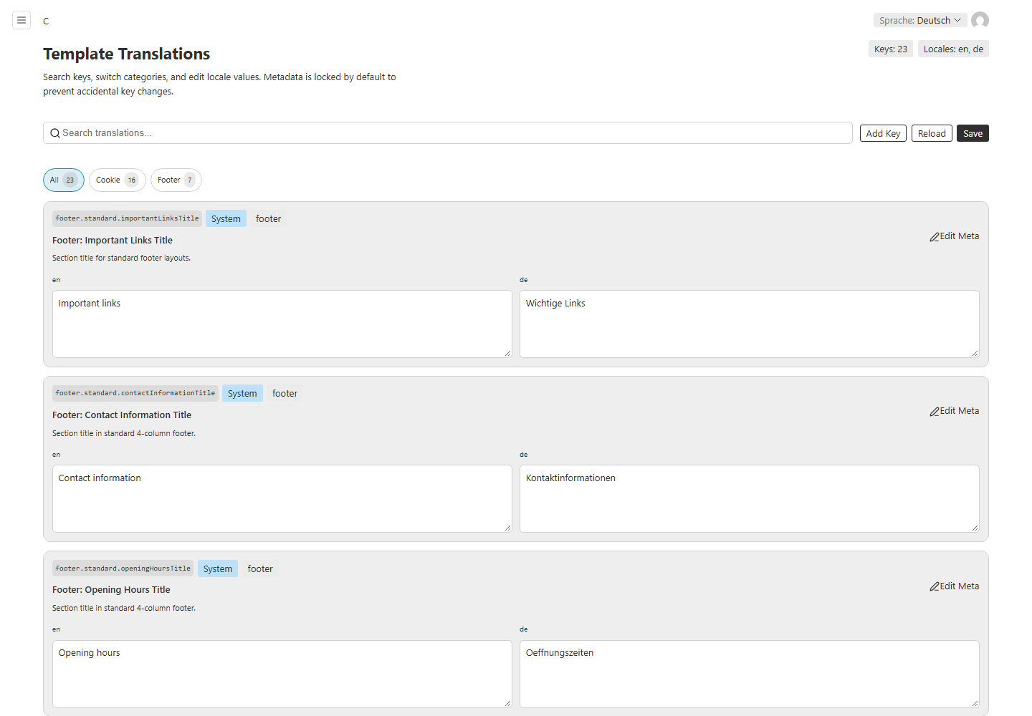
Task: Filter by the Footer category tab
Action: point(176,180)
